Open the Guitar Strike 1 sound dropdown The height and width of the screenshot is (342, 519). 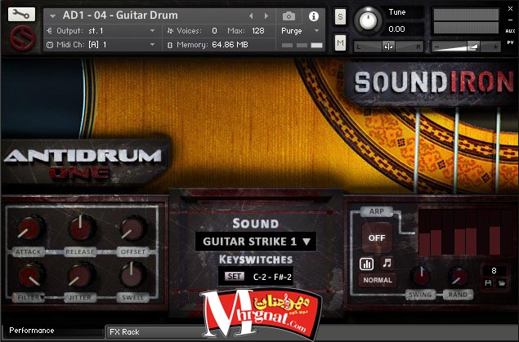coord(256,242)
